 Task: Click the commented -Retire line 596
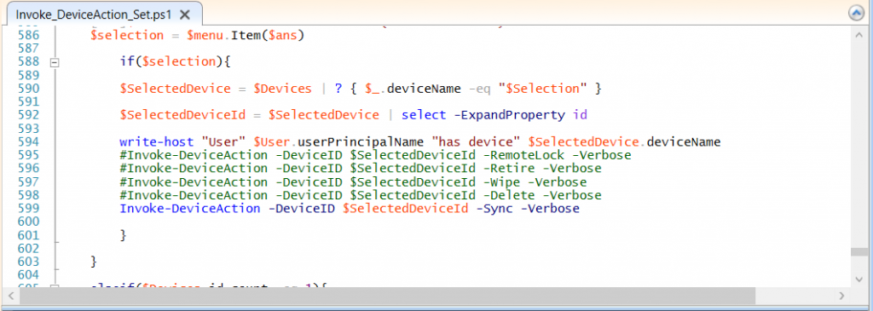tap(361, 168)
